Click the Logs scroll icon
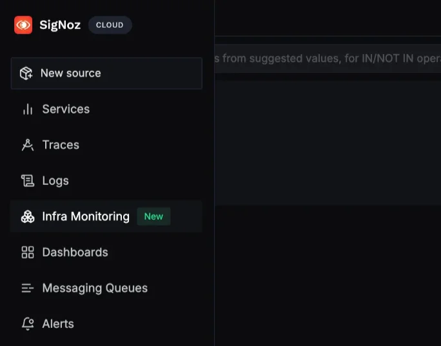The image size is (441, 346). point(28,180)
